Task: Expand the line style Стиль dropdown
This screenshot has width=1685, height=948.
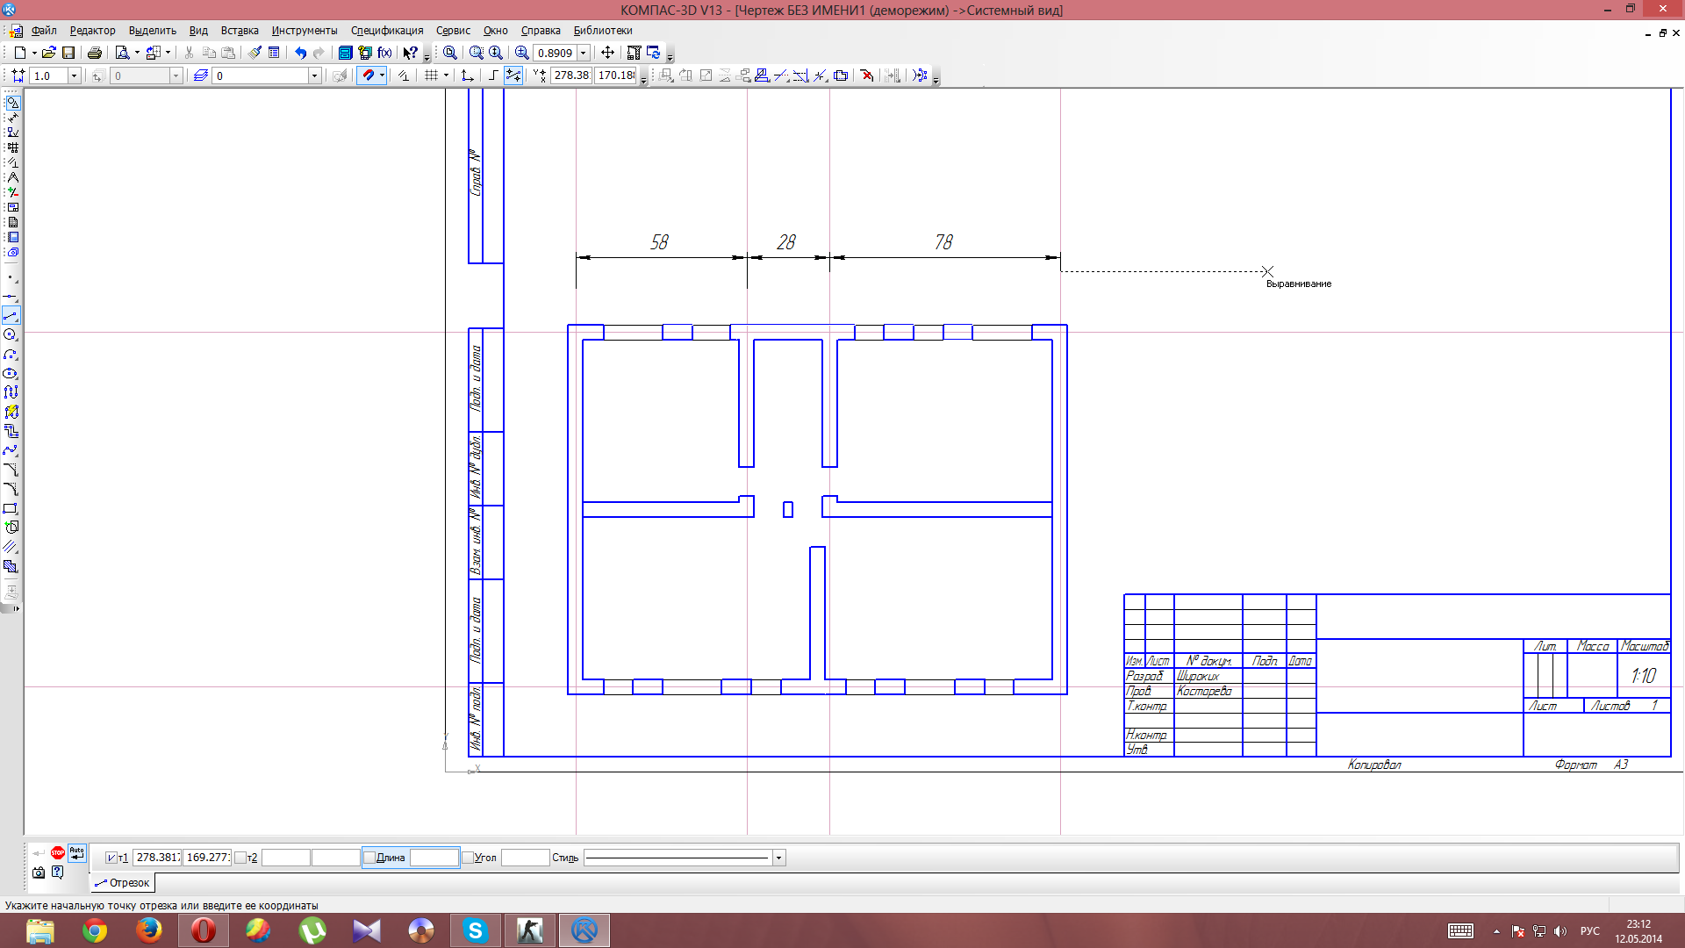Action: point(778,858)
